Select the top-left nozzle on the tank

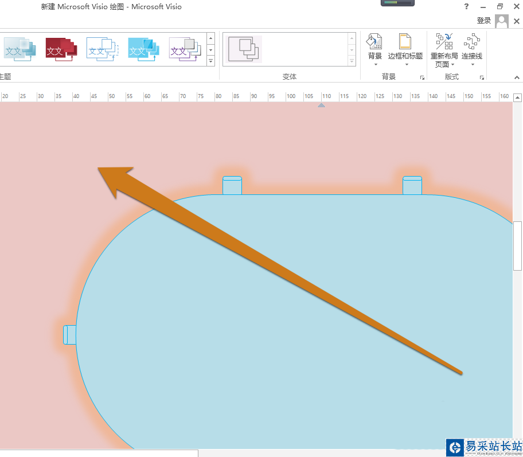pyautogui.click(x=232, y=185)
